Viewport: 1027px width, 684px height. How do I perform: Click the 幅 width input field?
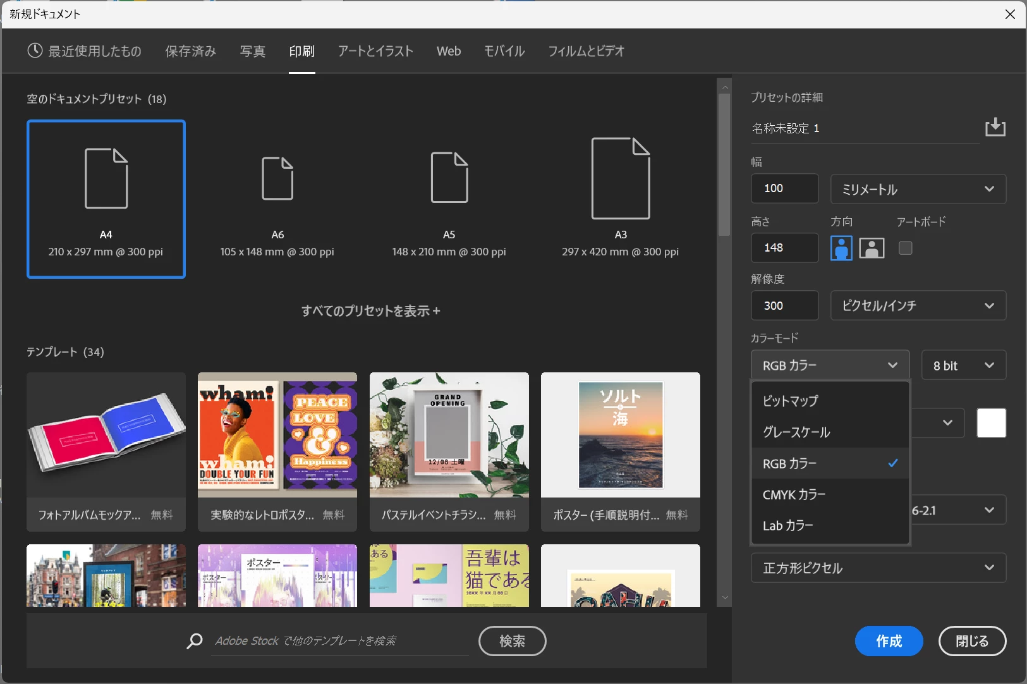click(x=785, y=188)
